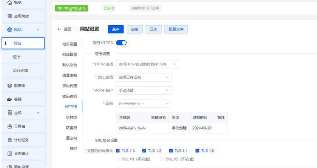Uncheck the TLS 1.1 checkbox

(171, 151)
